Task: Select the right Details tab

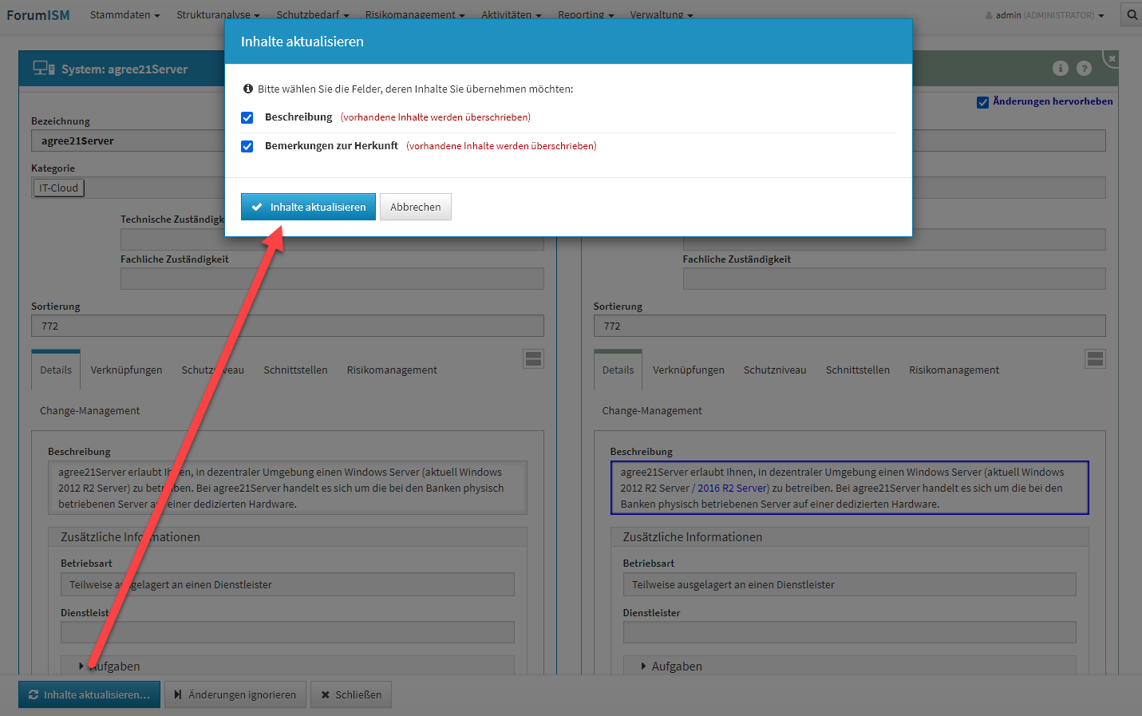Action: 618,370
